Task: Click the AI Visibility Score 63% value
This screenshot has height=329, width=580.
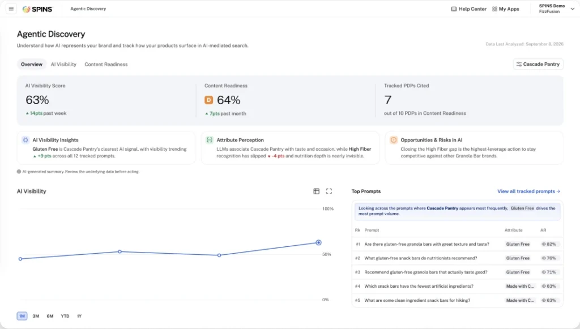Action: click(x=37, y=100)
